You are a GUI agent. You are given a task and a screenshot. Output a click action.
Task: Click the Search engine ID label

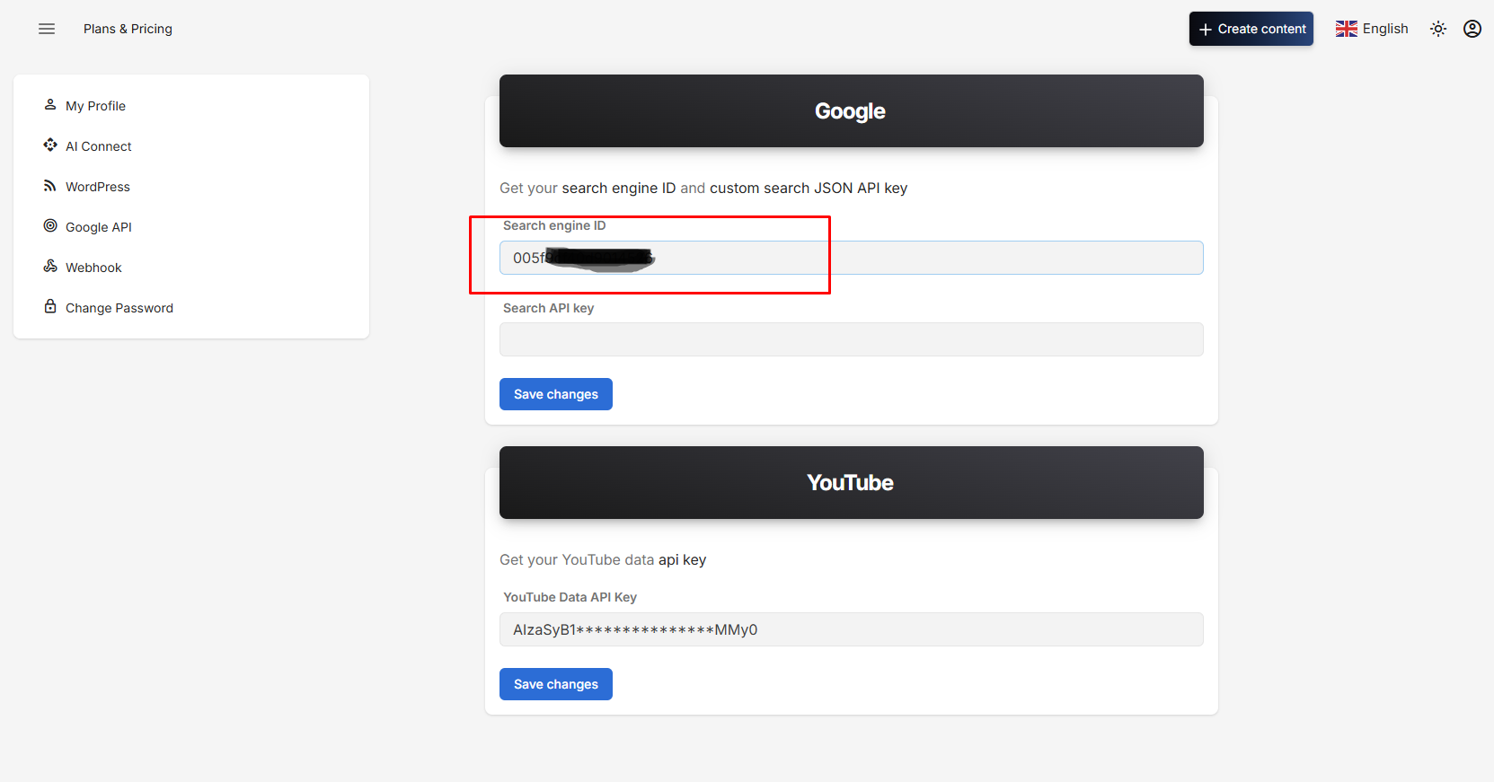(554, 225)
